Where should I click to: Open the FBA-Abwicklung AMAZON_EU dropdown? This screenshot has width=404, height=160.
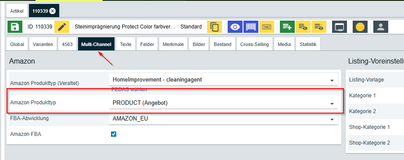223,119
